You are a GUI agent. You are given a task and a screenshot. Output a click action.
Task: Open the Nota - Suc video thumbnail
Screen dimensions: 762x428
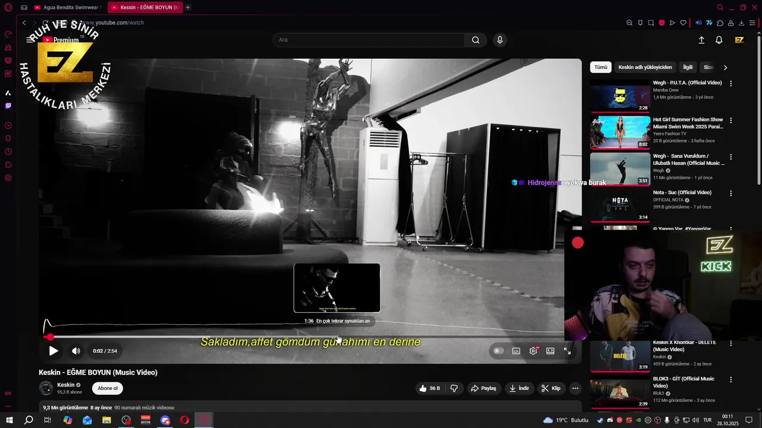pyautogui.click(x=620, y=205)
